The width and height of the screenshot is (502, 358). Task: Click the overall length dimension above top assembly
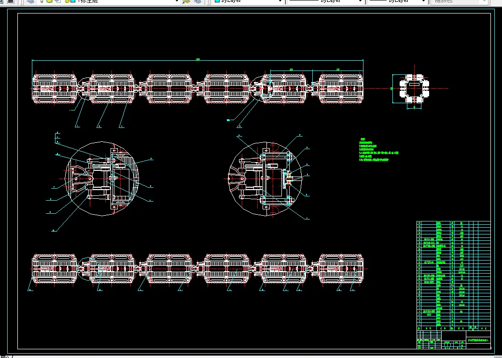[197, 59]
